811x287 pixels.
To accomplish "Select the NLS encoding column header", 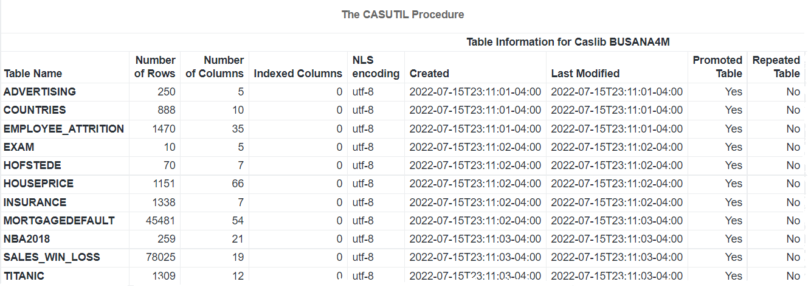I will coord(376,67).
